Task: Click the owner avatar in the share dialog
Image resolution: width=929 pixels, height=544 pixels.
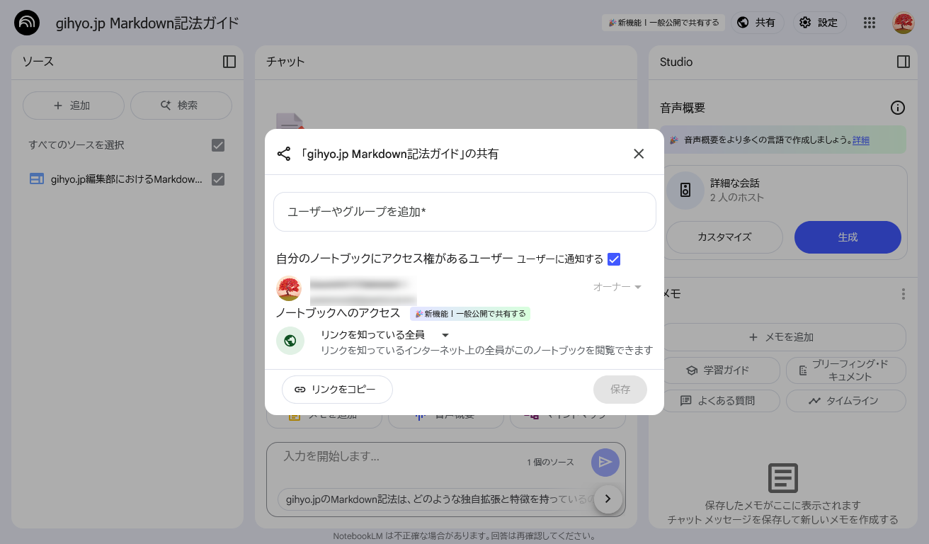Action: click(x=289, y=288)
